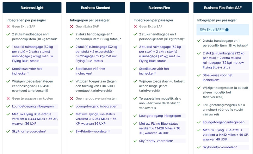The height and width of the screenshot is (154, 253).
Task: Click the checkmark next to Stoelkeuze in Business Flex Extra SAF
Action: pos(199,75)
